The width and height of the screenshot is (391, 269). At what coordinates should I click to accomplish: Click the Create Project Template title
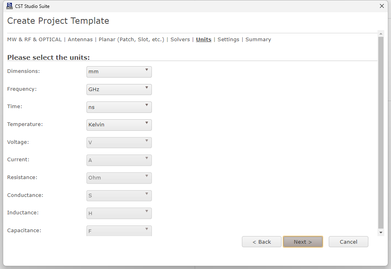(58, 21)
